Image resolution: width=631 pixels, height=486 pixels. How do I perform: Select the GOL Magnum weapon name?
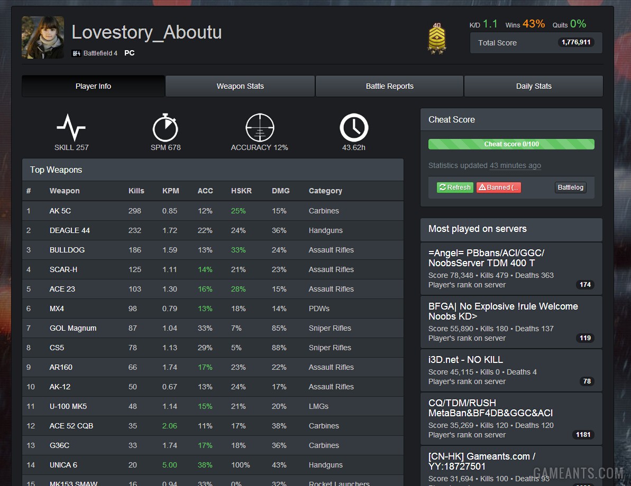[x=73, y=328]
